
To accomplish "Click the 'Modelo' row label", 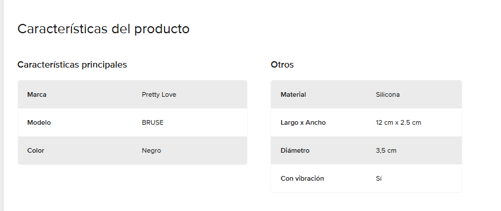I will pos(39,122).
